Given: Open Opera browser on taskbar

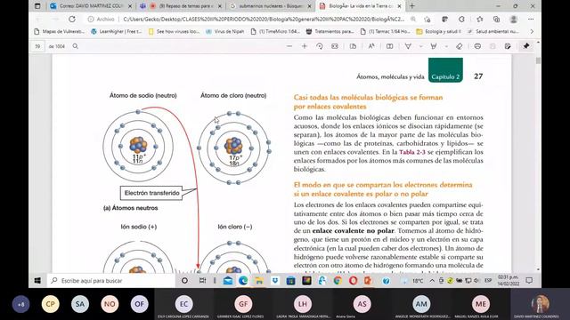Looking at the screenshot, I should coord(353,281).
